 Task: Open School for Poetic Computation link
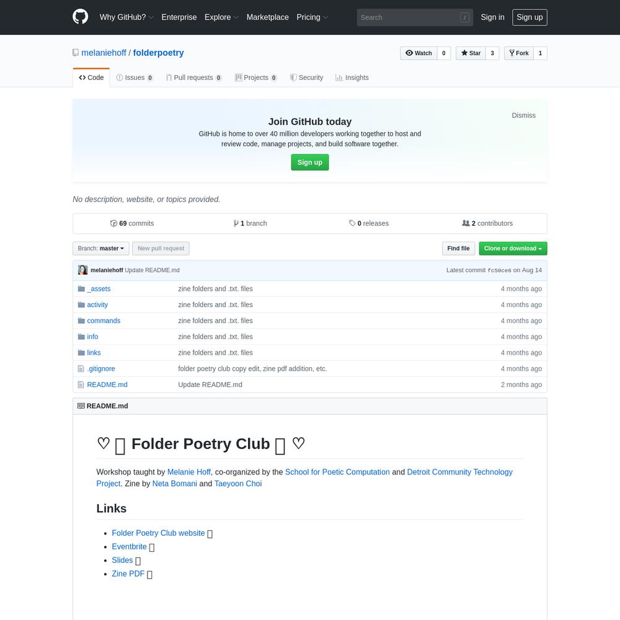point(337,472)
